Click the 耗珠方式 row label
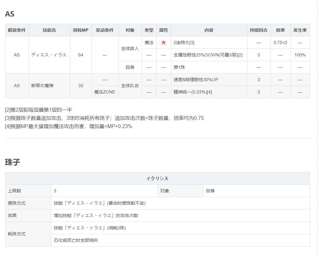318x257 pixels. (17, 234)
